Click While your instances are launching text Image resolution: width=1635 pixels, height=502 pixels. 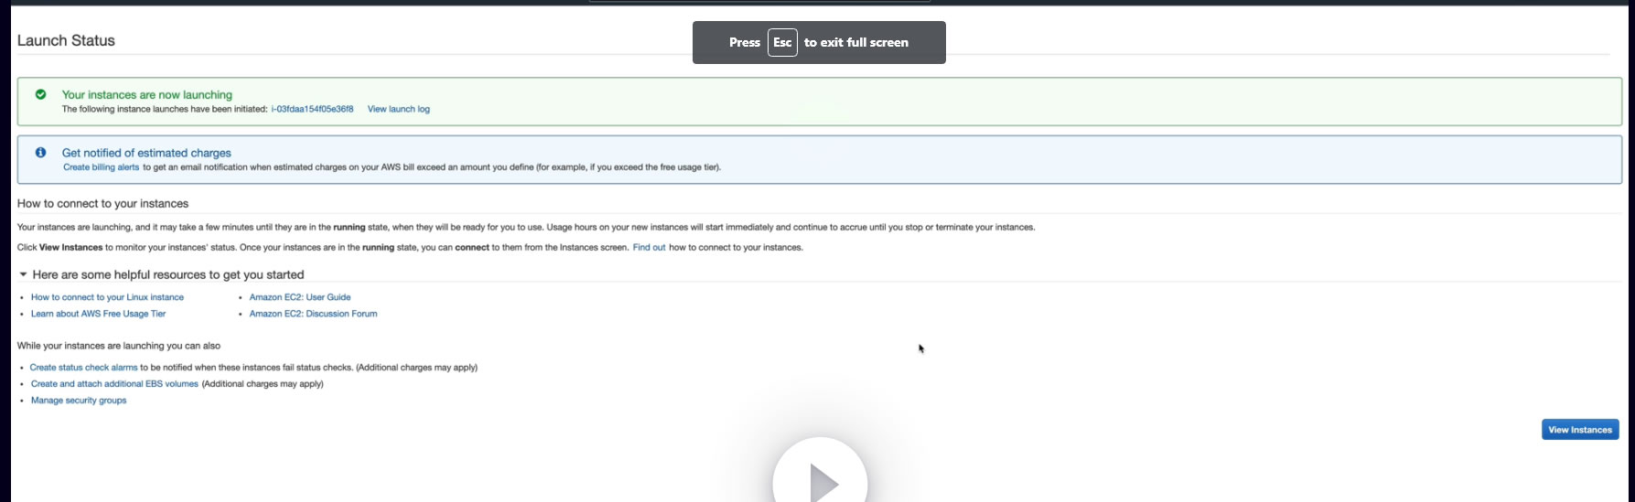[118, 347]
